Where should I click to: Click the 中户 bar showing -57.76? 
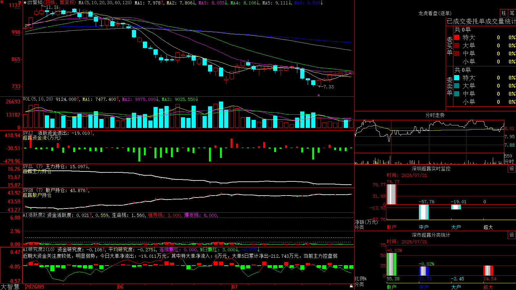(424, 212)
